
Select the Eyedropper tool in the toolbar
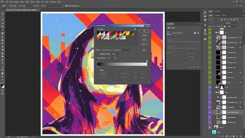(2, 30)
